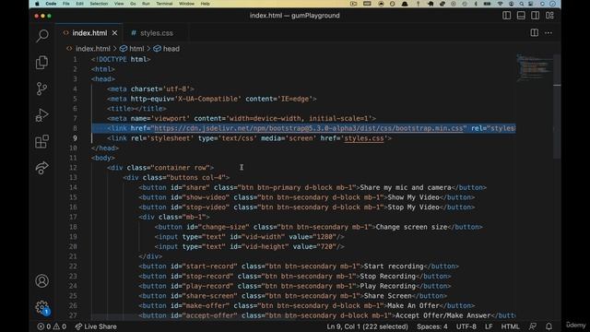590x332 pixels.
Task: Open the Customize Layout icon
Action: tap(549, 16)
